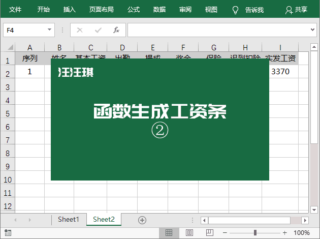
Task: Switch to the 视图 ribbon tab
Action: pos(211,10)
